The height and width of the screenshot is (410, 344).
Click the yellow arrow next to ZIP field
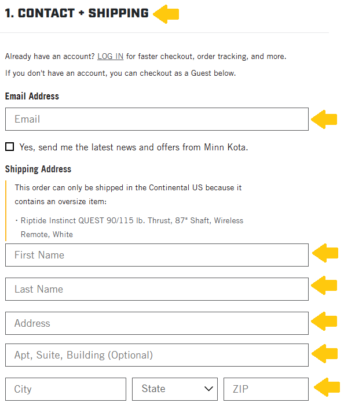click(327, 387)
